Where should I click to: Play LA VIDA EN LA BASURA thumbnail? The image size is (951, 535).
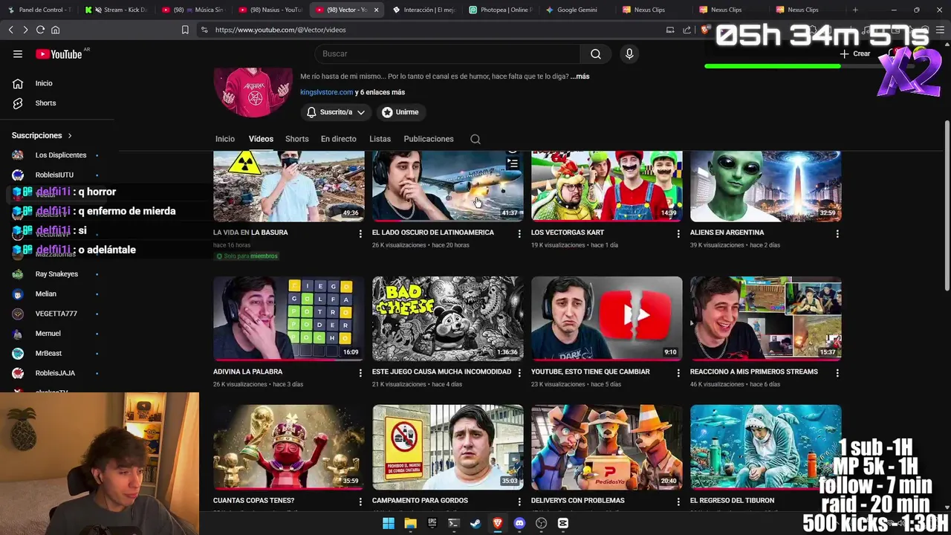pyautogui.click(x=289, y=186)
